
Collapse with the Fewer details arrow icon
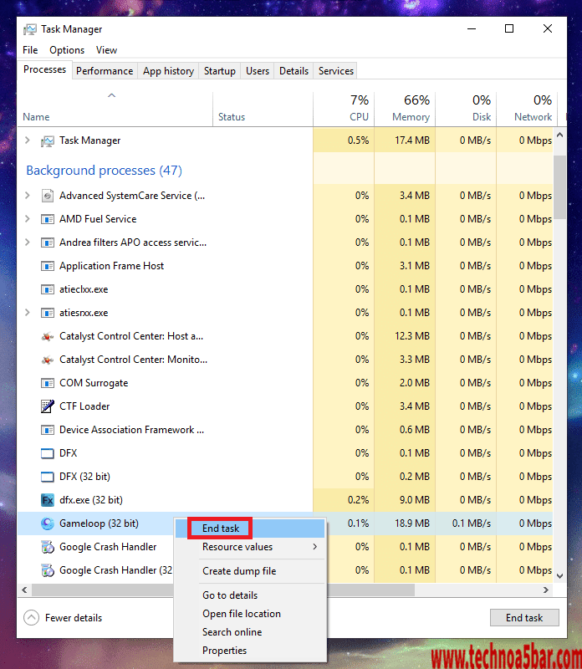(x=31, y=617)
